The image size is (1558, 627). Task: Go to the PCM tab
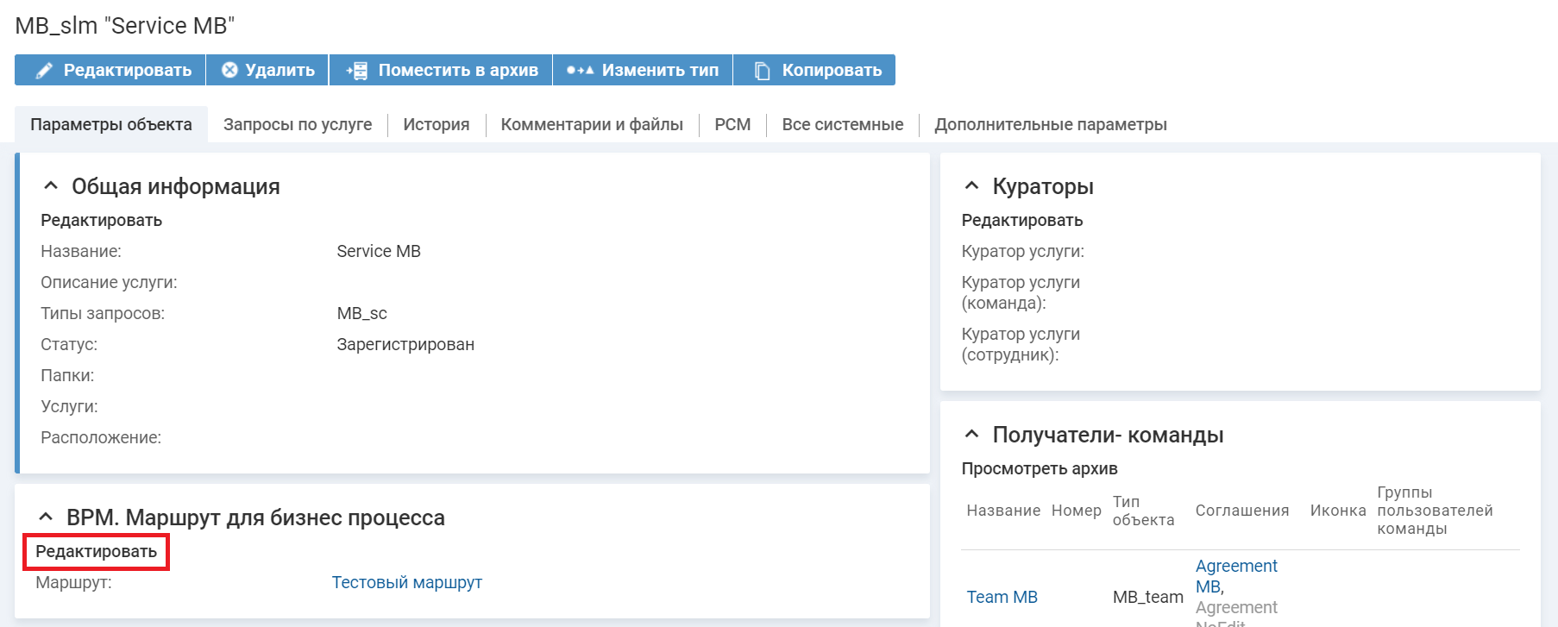click(732, 124)
